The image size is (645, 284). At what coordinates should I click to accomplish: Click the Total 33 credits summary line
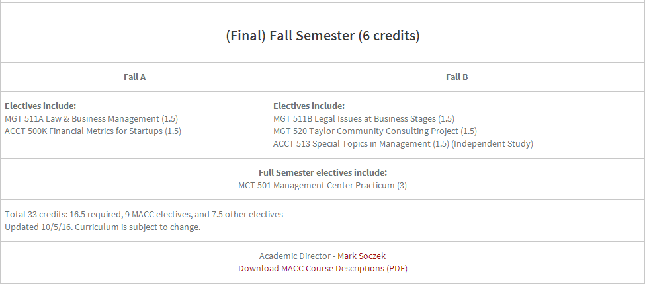click(144, 214)
